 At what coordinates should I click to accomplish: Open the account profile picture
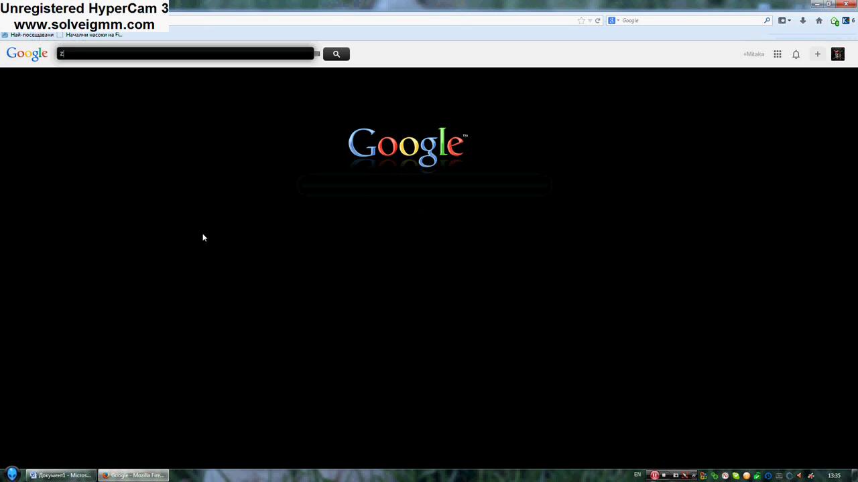click(837, 54)
